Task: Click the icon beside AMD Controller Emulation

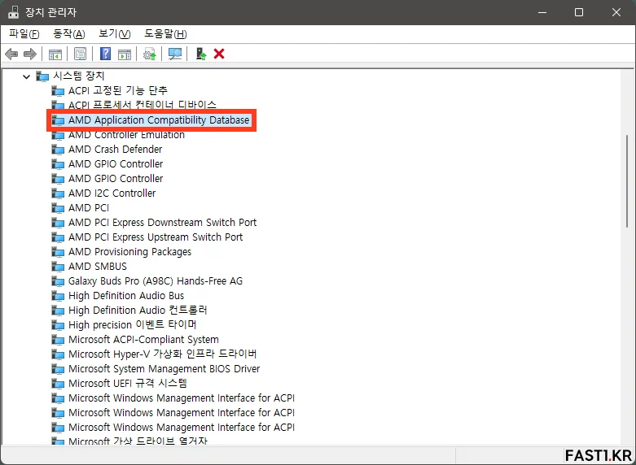Action: (58, 135)
